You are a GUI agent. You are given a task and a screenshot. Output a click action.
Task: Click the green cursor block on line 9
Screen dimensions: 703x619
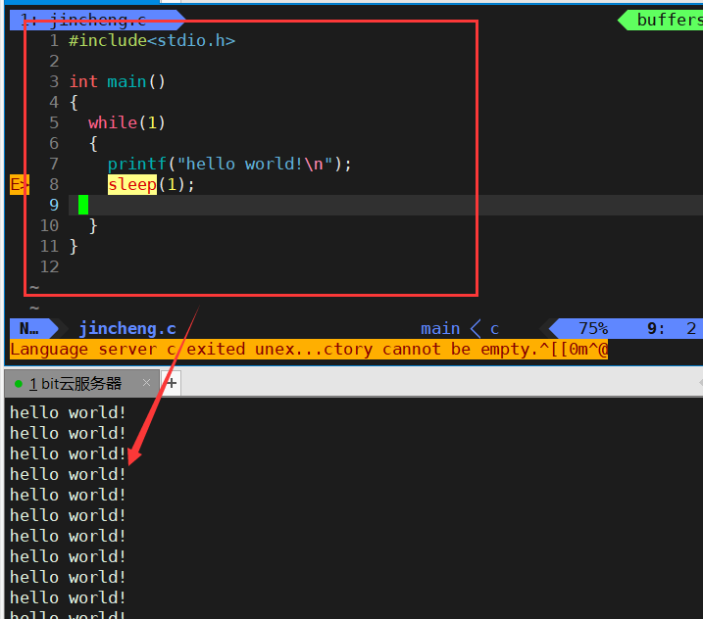coord(83,205)
